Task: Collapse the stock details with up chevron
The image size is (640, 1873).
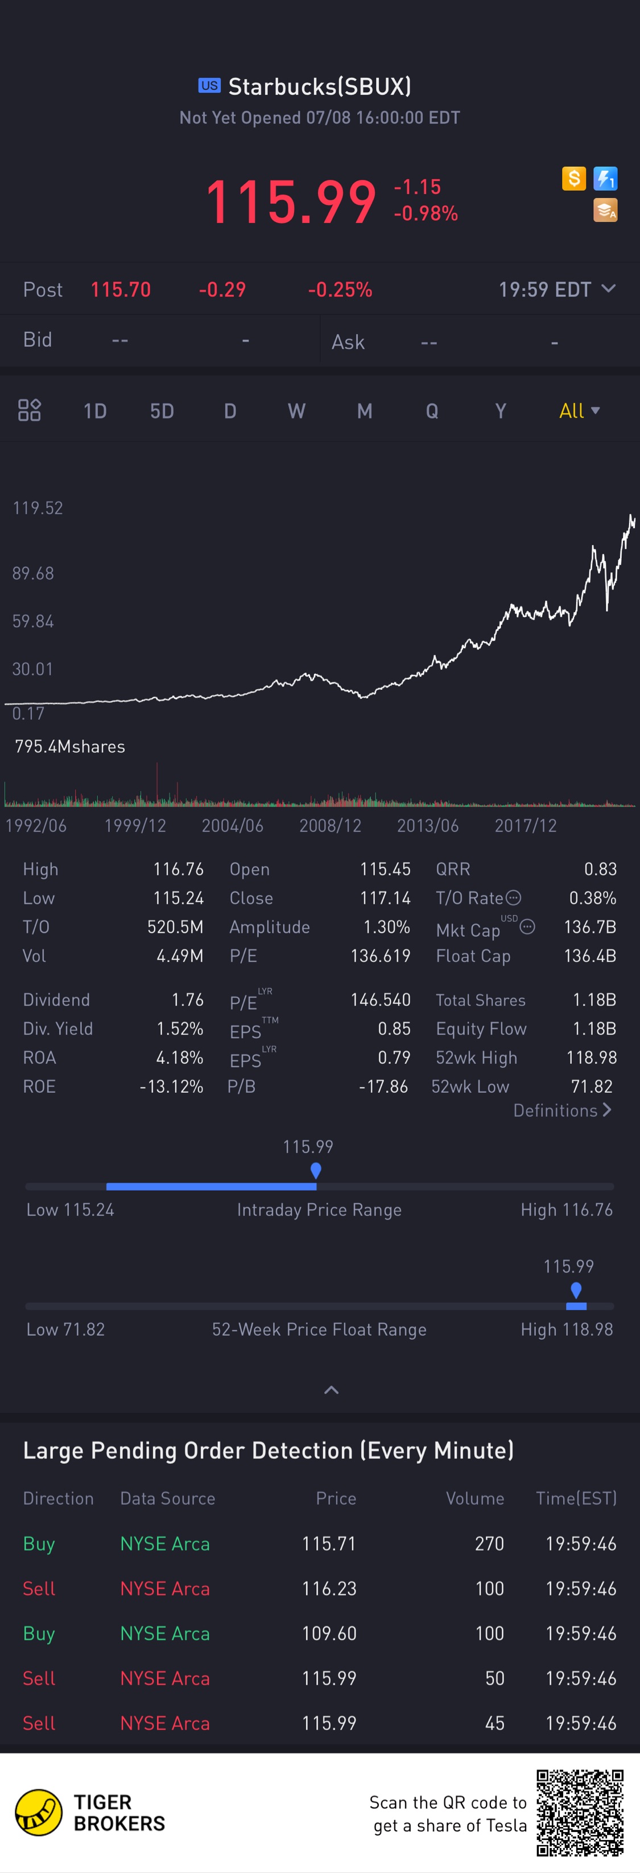Action: pos(331,1389)
